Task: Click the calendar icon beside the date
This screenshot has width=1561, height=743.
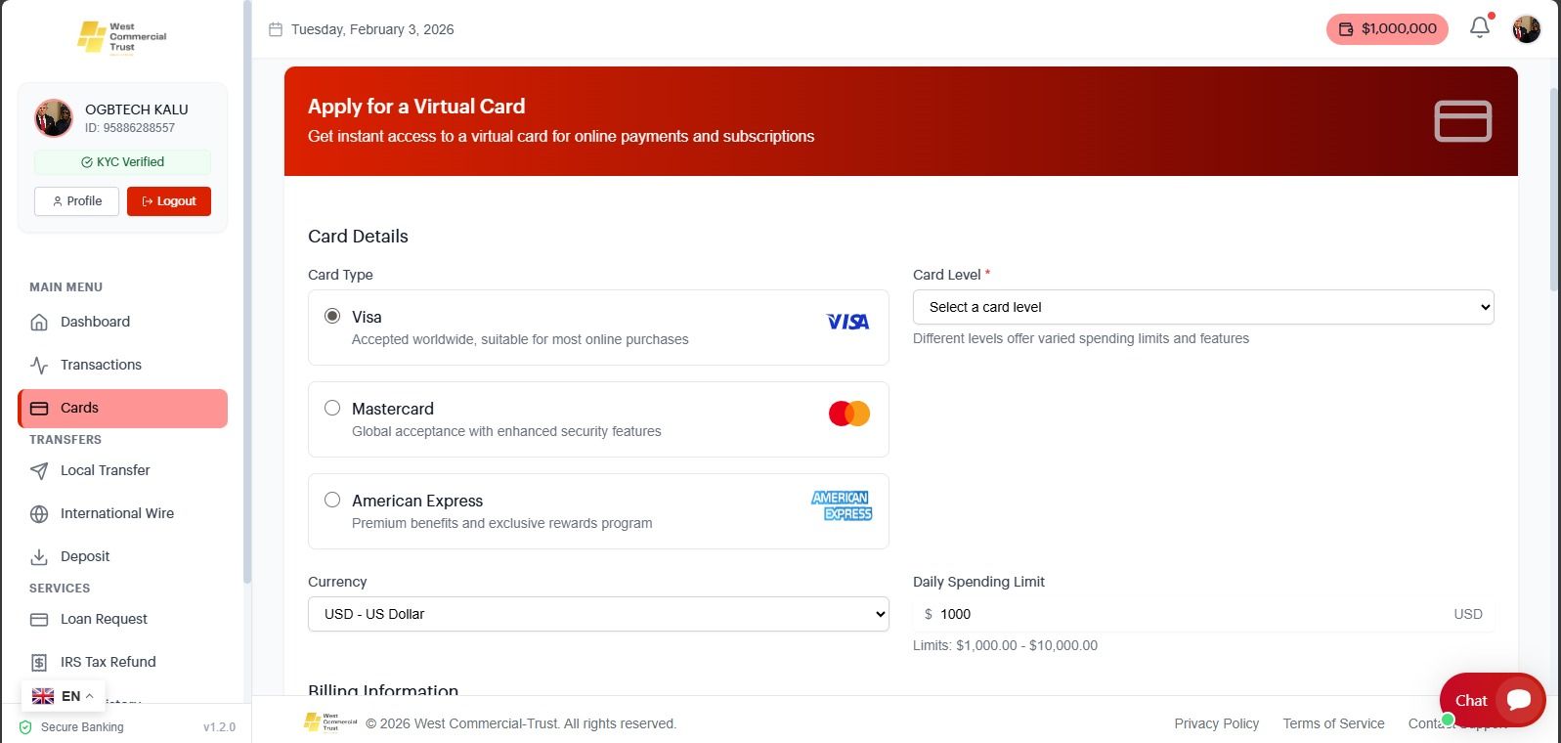Action: click(x=276, y=29)
